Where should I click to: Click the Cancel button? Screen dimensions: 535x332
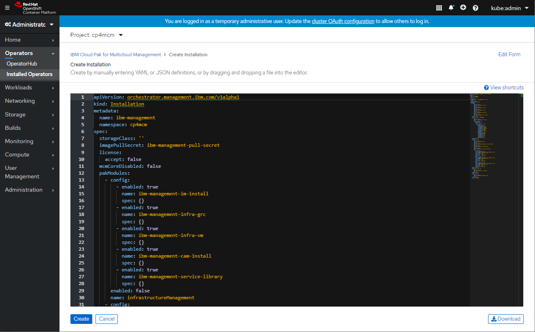[107, 319]
